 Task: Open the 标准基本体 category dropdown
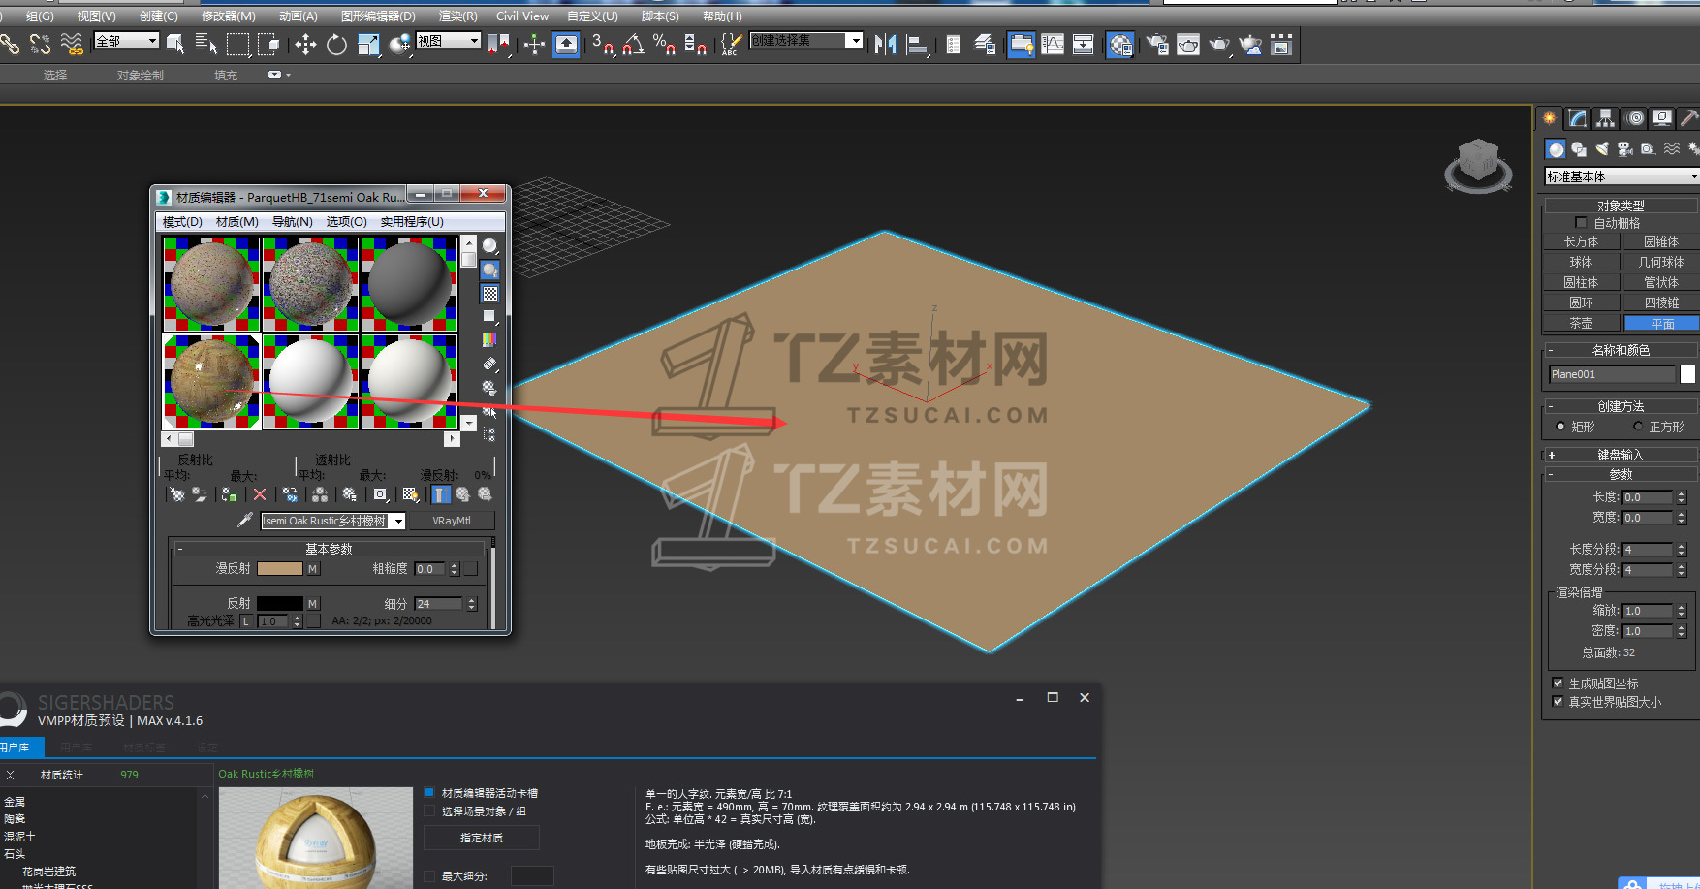point(1621,176)
